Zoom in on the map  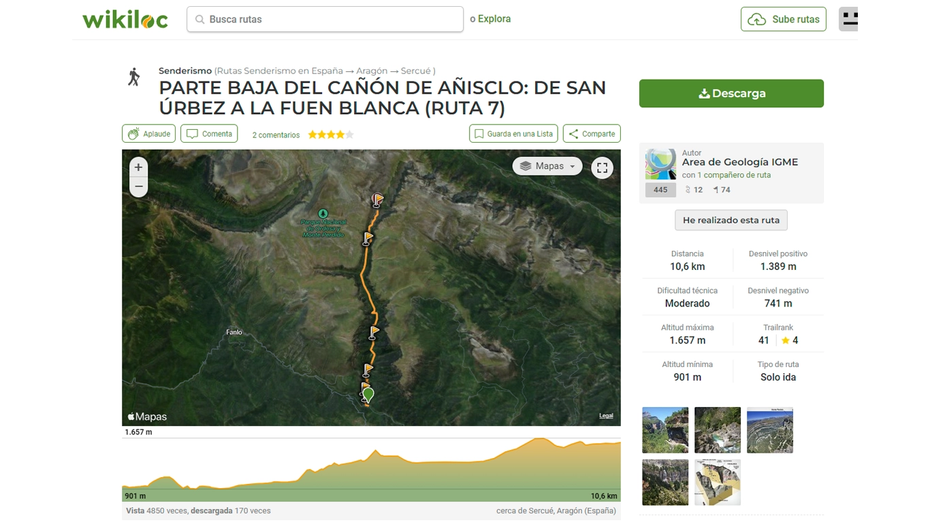[138, 167]
